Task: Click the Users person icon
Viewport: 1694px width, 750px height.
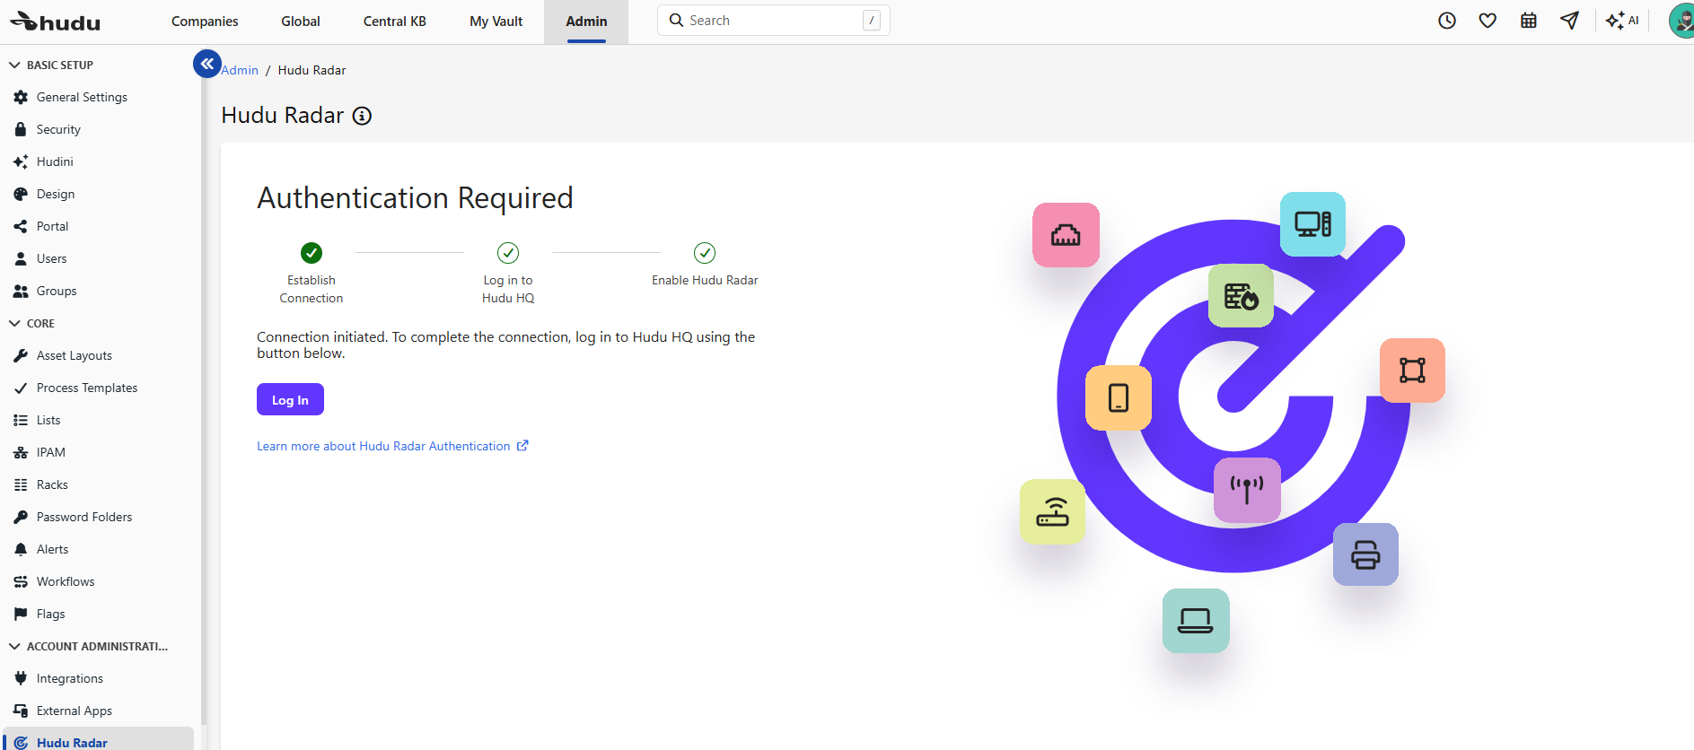Action: coord(21,258)
